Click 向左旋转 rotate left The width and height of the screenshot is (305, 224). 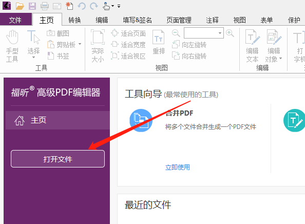[189, 45]
